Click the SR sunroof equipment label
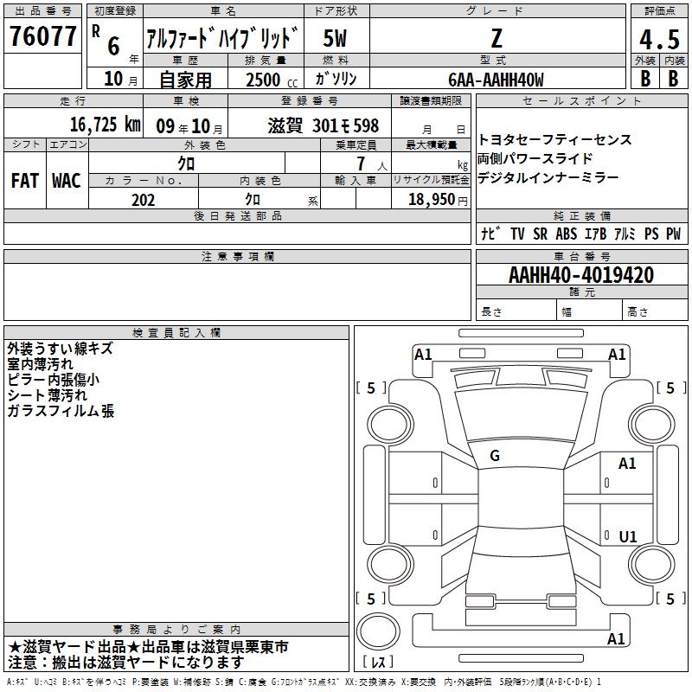 (x=541, y=234)
